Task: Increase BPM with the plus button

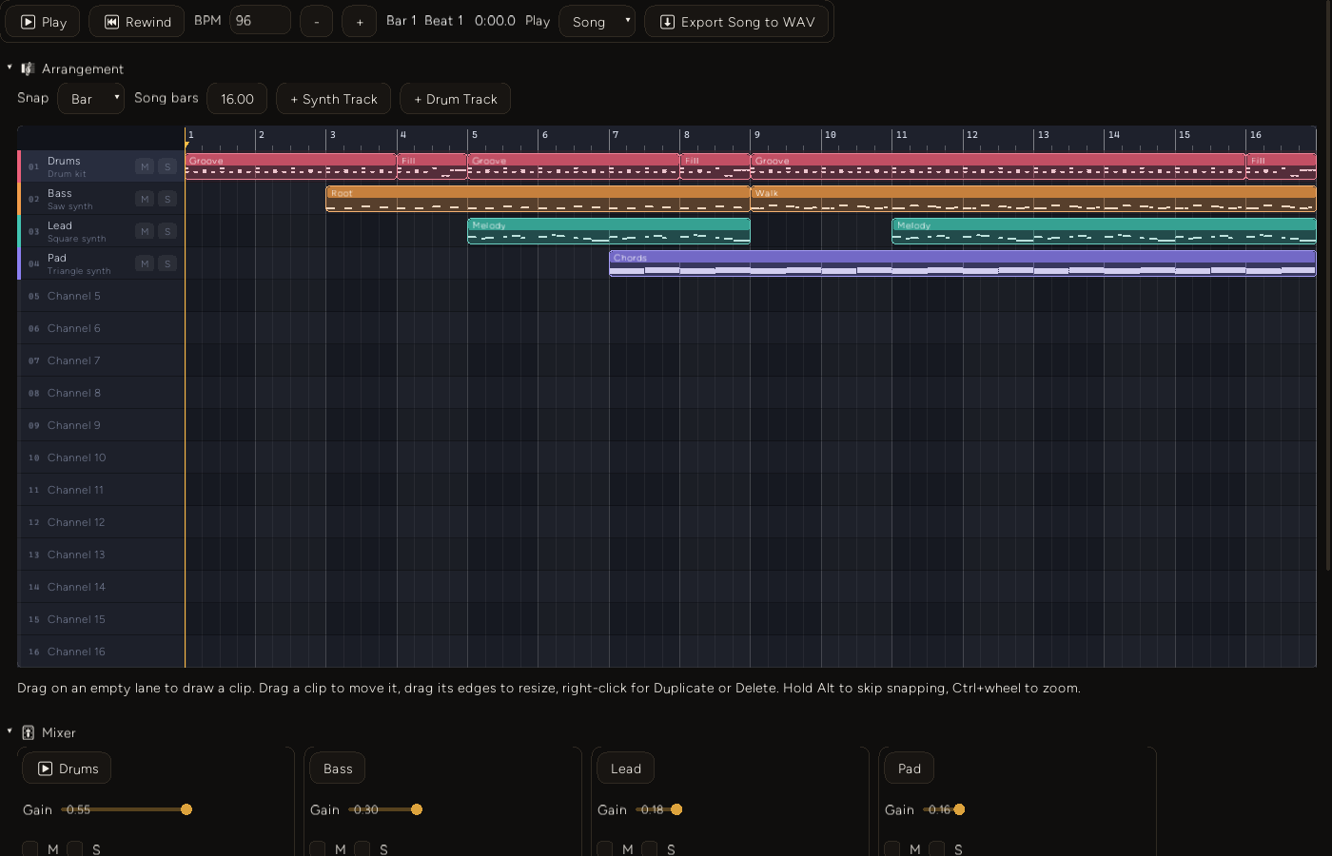Action: (360, 22)
